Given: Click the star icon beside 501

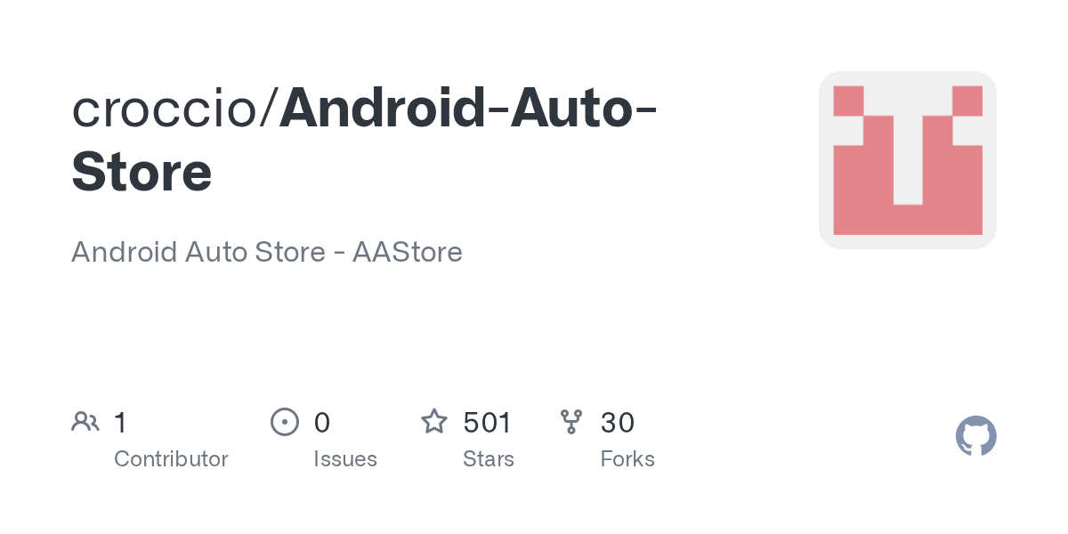Looking at the screenshot, I should click(x=434, y=421).
